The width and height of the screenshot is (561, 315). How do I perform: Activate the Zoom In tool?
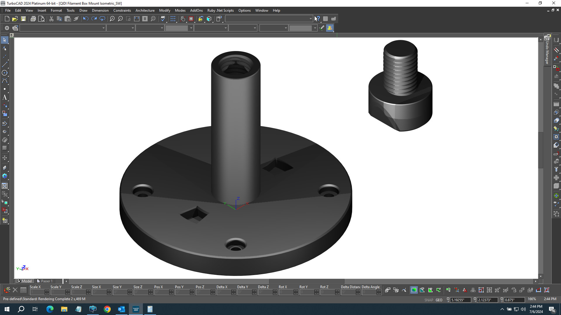(112, 18)
